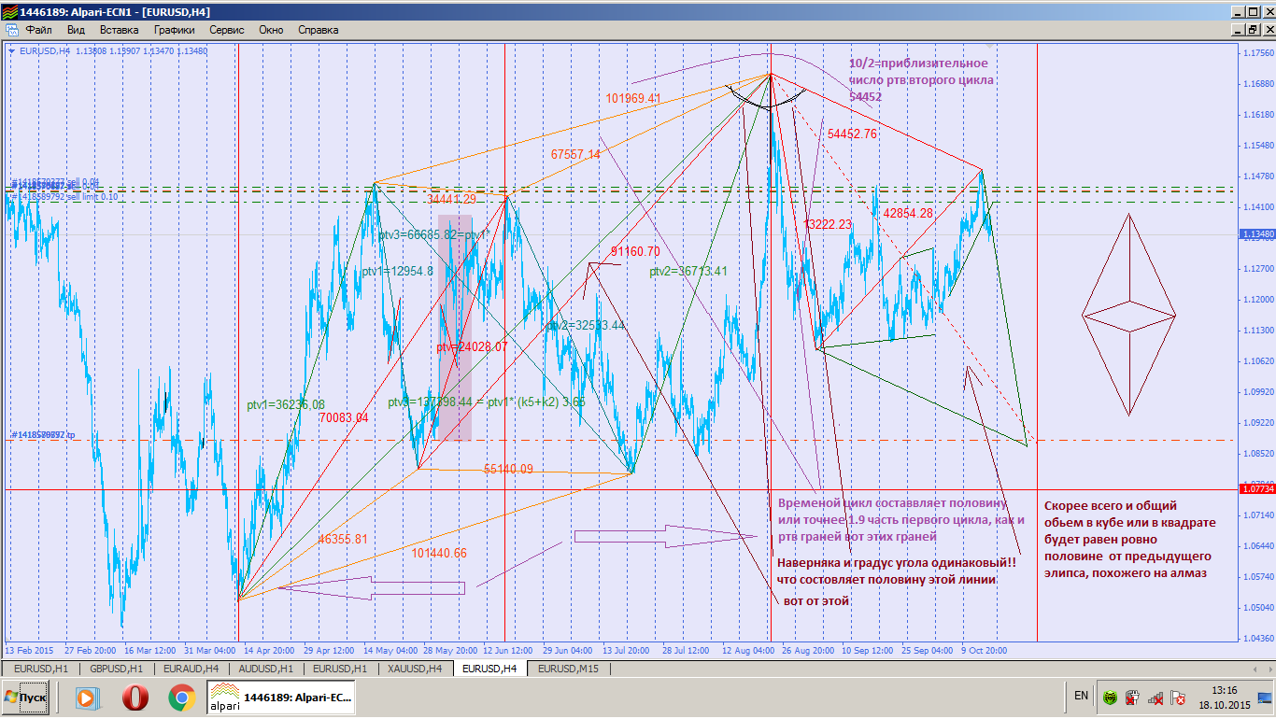
Task: Click the green Dr.Web spider tray icon
Action: point(1110,698)
